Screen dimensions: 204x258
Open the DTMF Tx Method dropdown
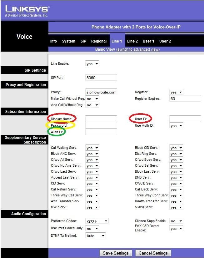tap(95, 235)
